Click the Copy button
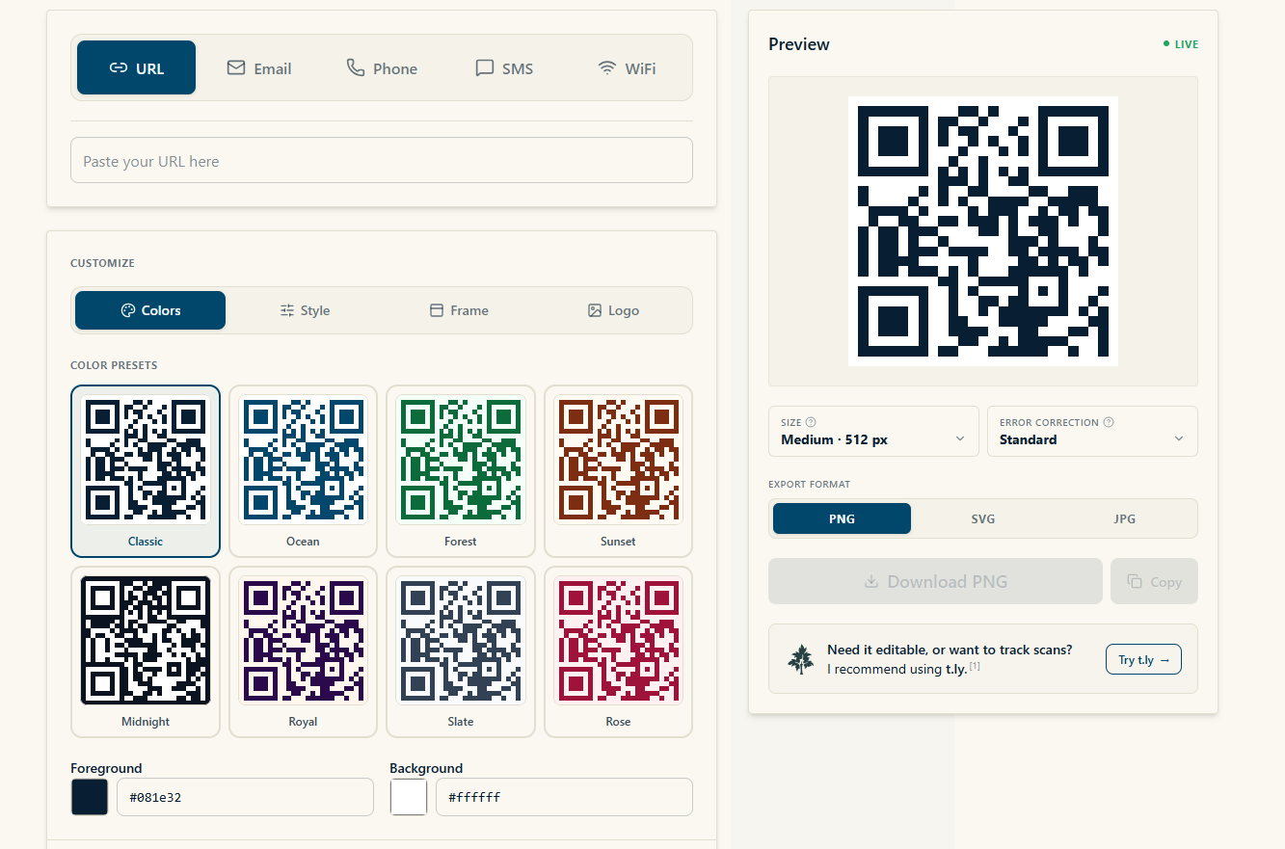This screenshot has height=849, width=1285. [1154, 581]
